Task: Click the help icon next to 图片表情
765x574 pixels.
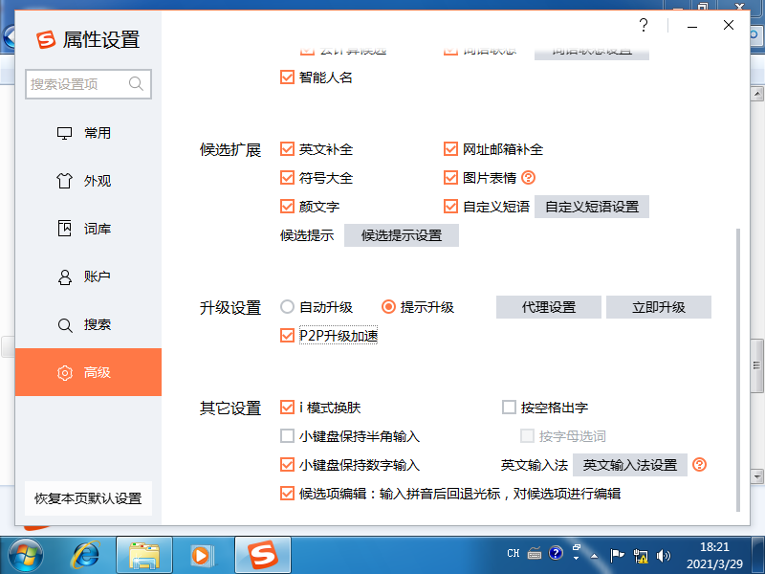Action: point(529,178)
